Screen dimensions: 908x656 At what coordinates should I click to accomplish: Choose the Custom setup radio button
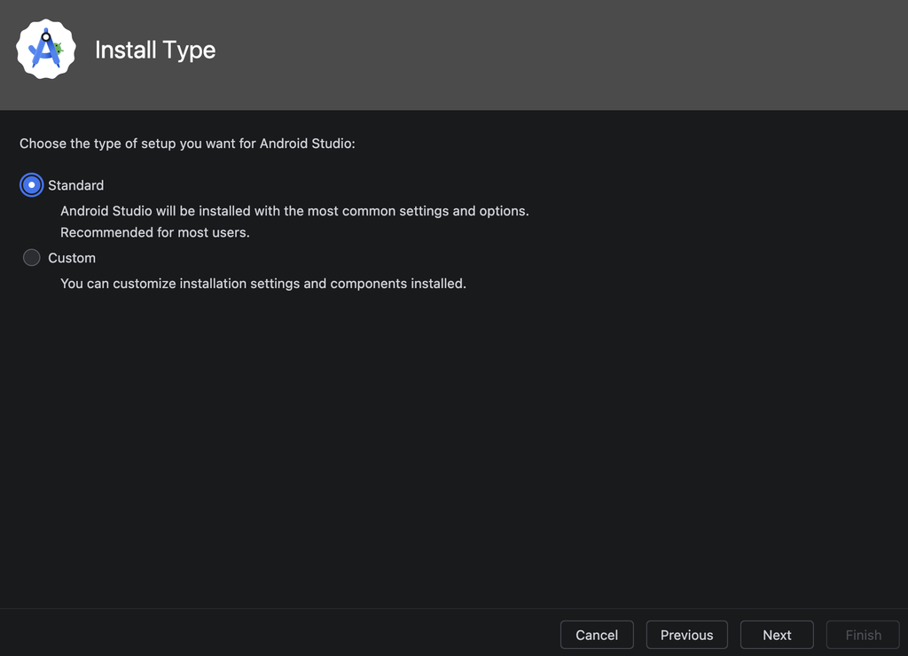[x=31, y=258]
